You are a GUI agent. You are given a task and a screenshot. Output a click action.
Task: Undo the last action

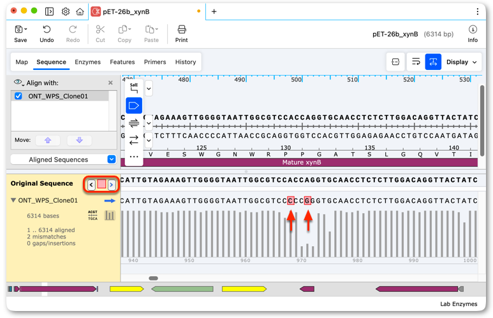click(47, 29)
